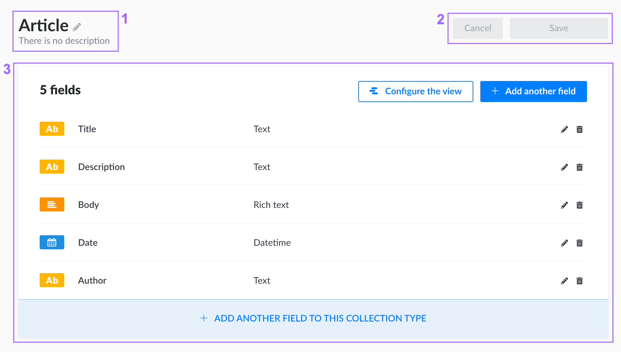Edit the Author field using its pencil icon
The width and height of the screenshot is (621, 352).
(x=564, y=281)
